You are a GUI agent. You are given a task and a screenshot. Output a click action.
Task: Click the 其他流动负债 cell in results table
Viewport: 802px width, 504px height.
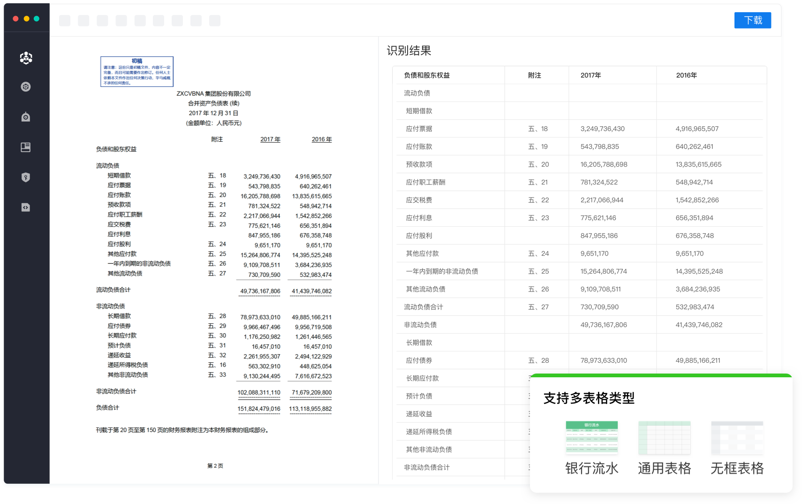click(x=425, y=289)
